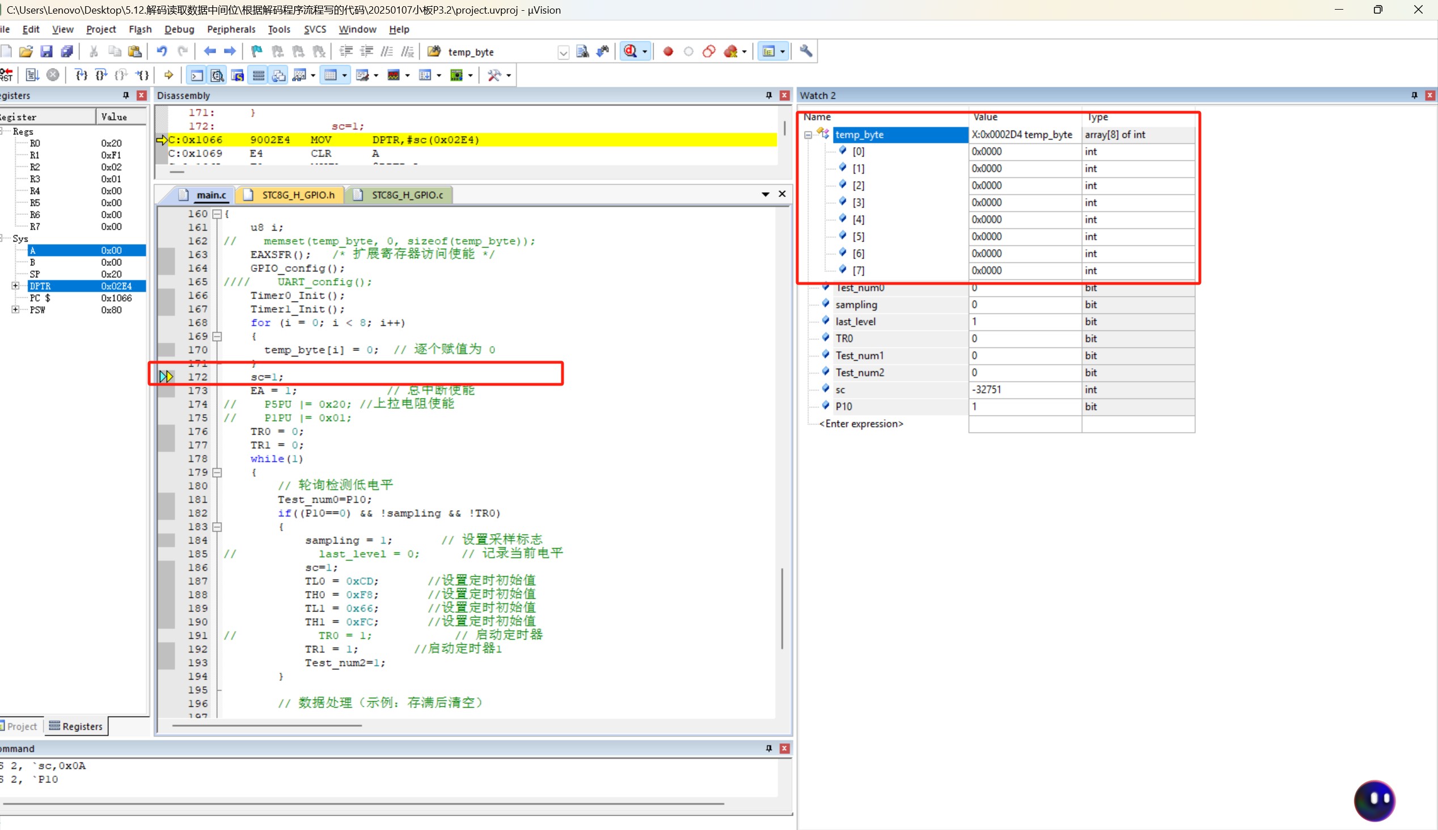
Task: Select the last_level row in Watch 2
Action: 1000,321
